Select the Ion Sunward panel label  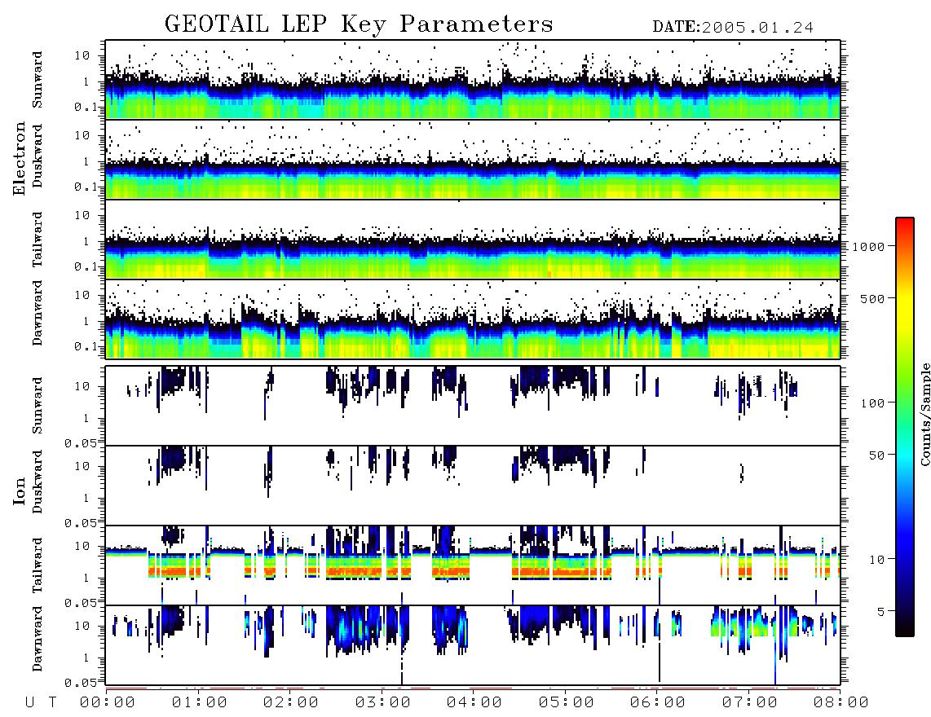click(x=38, y=406)
